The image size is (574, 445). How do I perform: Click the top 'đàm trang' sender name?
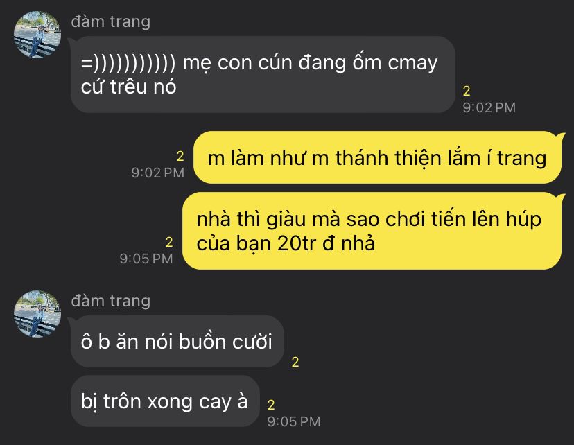coord(110,21)
